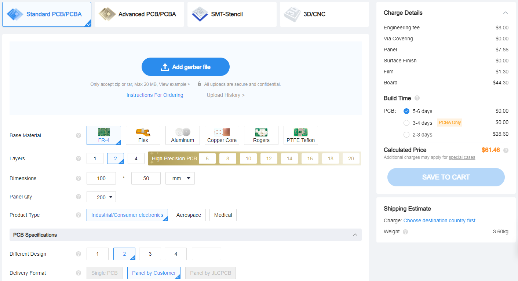Open Panel Qty dropdown
The height and width of the screenshot is (281, 518).
pos(101,197)
